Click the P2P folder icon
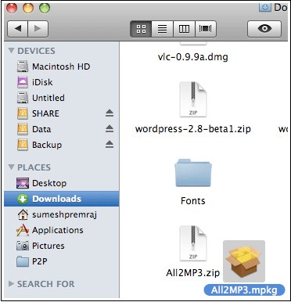291x302 pixels. click(x=23, y=261)
